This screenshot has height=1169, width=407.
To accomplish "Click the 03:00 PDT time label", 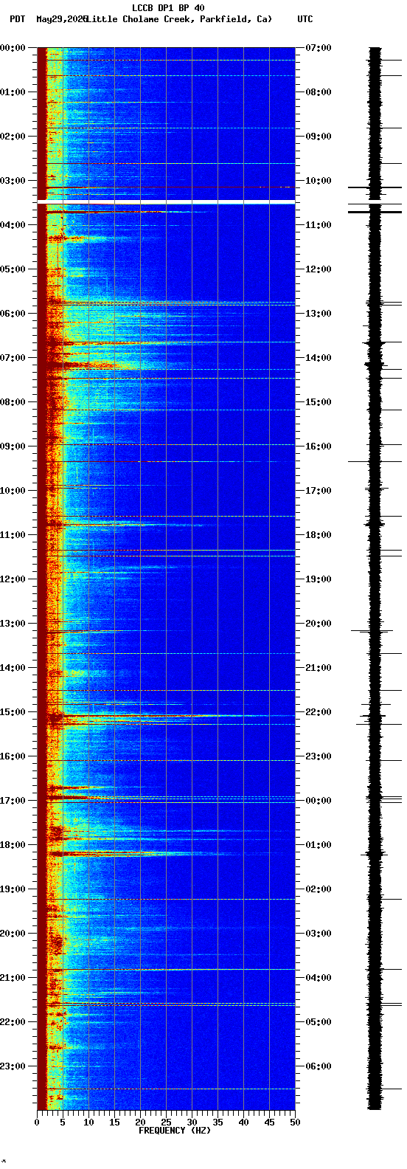I will tap(13, 181).
